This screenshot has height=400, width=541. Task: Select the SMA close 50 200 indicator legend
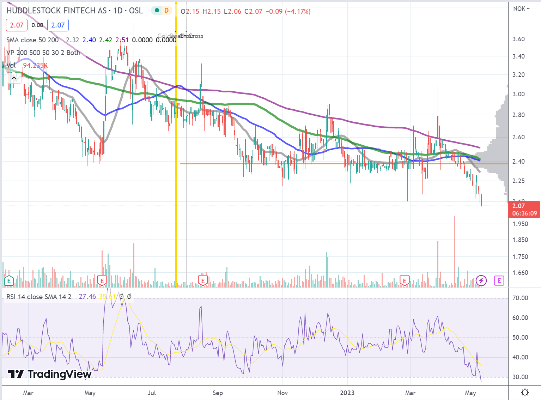pyautogui.click(x=32, y=40)
